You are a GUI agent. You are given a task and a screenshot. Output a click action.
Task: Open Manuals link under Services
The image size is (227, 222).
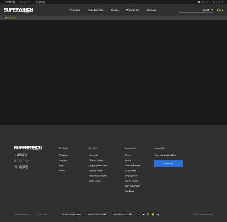(94, 155)
